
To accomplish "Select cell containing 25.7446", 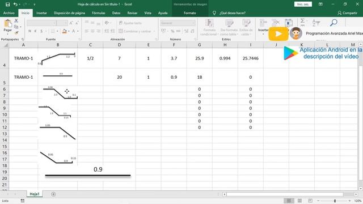I will tap(251, 58).
